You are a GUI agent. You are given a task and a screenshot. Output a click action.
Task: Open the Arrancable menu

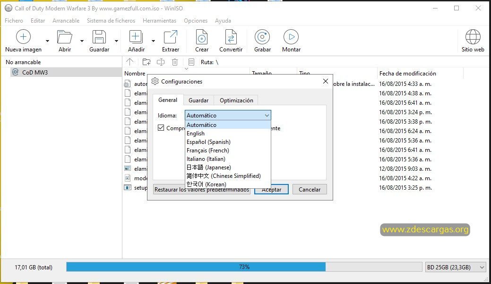coord(66,21)
